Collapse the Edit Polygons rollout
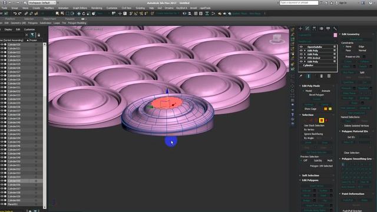The image size is (377, 212). (310, 180)
